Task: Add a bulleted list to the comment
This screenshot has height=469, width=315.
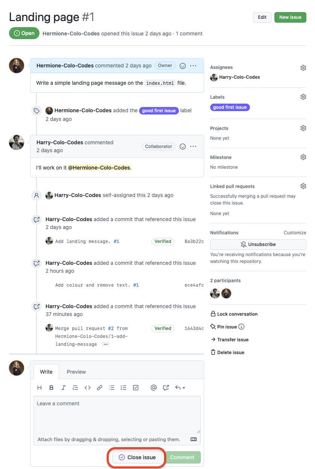Action: tap(112, 388)
